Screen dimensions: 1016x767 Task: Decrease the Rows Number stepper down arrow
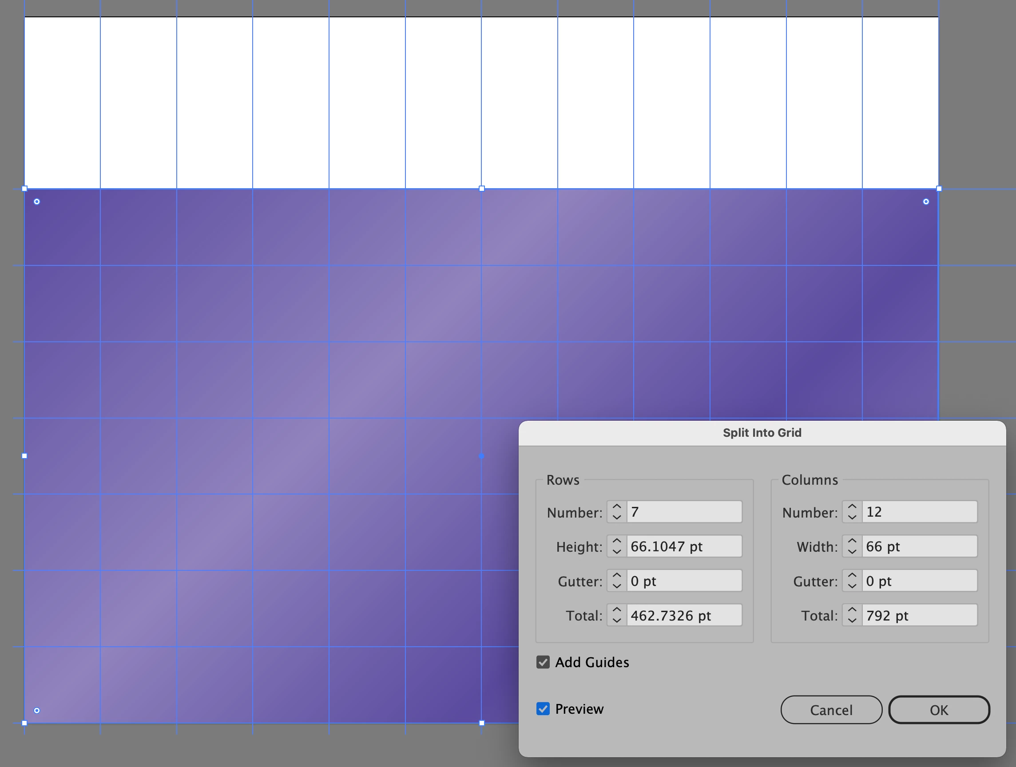[x=617, y=517]
